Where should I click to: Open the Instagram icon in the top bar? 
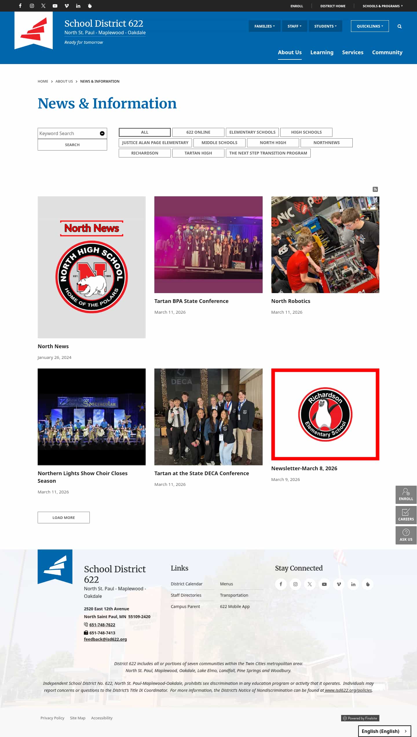coord(32,6)
